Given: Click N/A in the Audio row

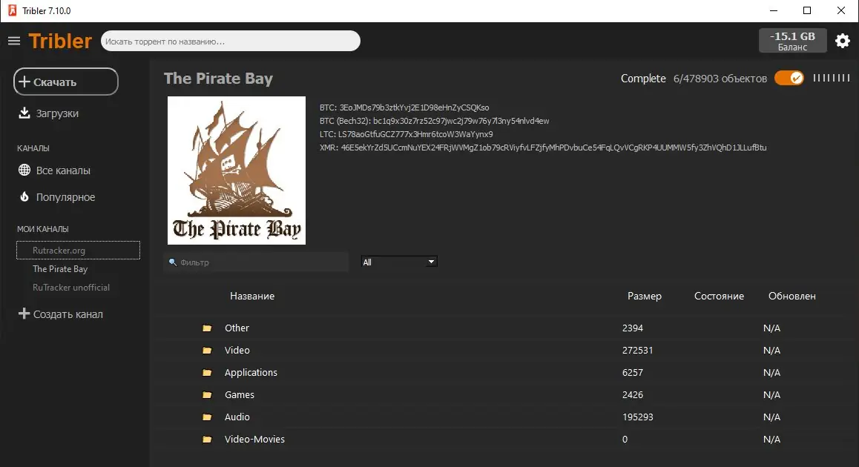Looking at the screenshot, I should [x=771, y=417].
